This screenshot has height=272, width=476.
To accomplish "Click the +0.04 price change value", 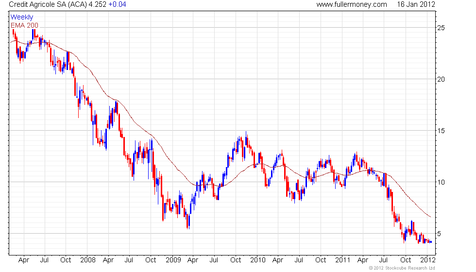I will click(x=117, y=4).
